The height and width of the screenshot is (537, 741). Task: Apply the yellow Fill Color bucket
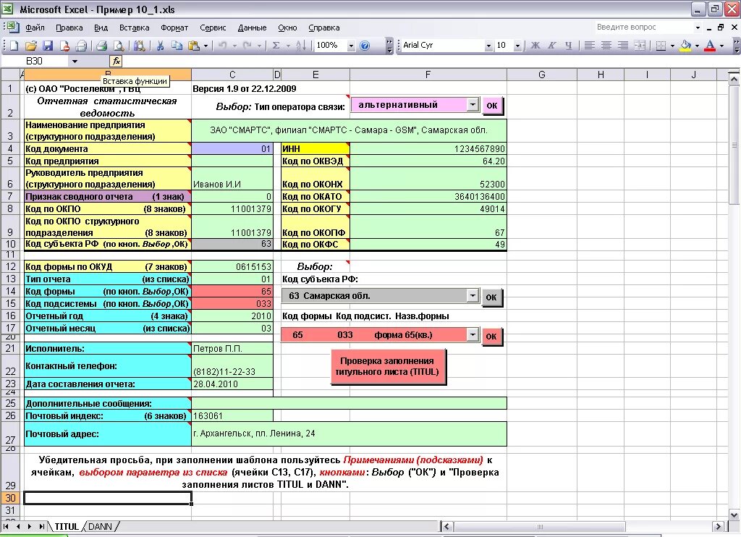point(685,46)
